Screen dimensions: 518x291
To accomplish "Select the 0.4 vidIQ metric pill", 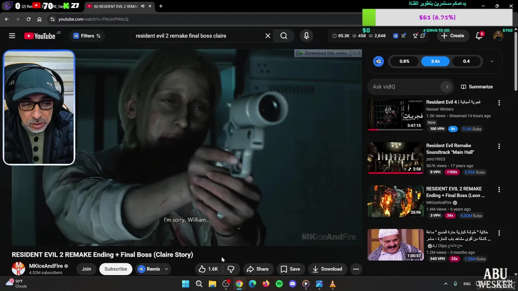I will pyautogui.click(x=466, y=61).
